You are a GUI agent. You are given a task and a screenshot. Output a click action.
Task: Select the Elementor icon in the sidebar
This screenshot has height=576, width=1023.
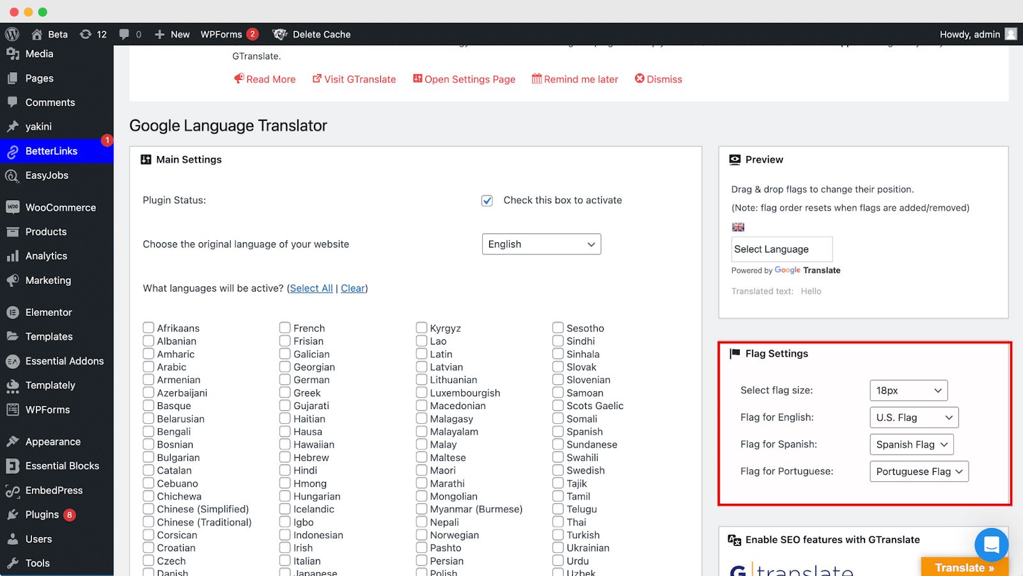tap(13, 312)
